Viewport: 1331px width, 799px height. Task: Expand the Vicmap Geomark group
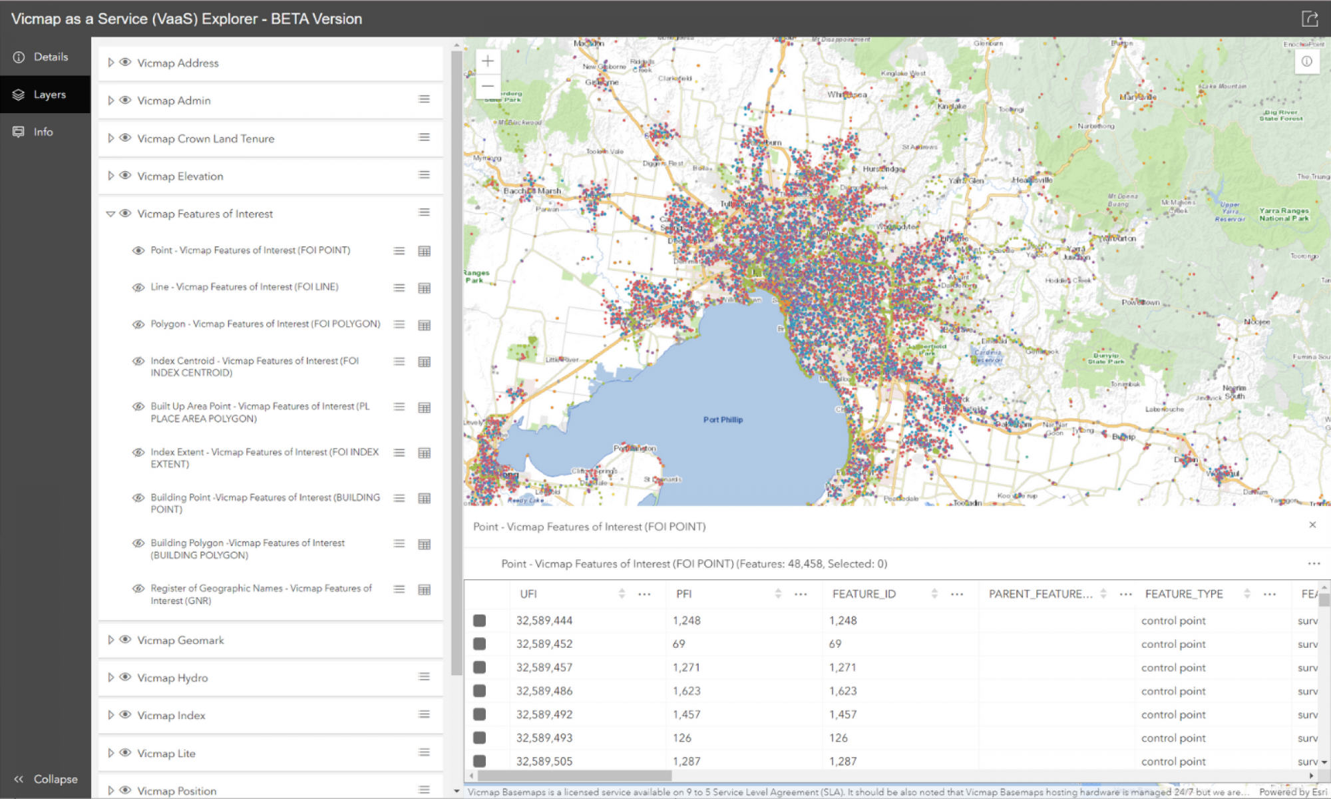tap(110, 639)
